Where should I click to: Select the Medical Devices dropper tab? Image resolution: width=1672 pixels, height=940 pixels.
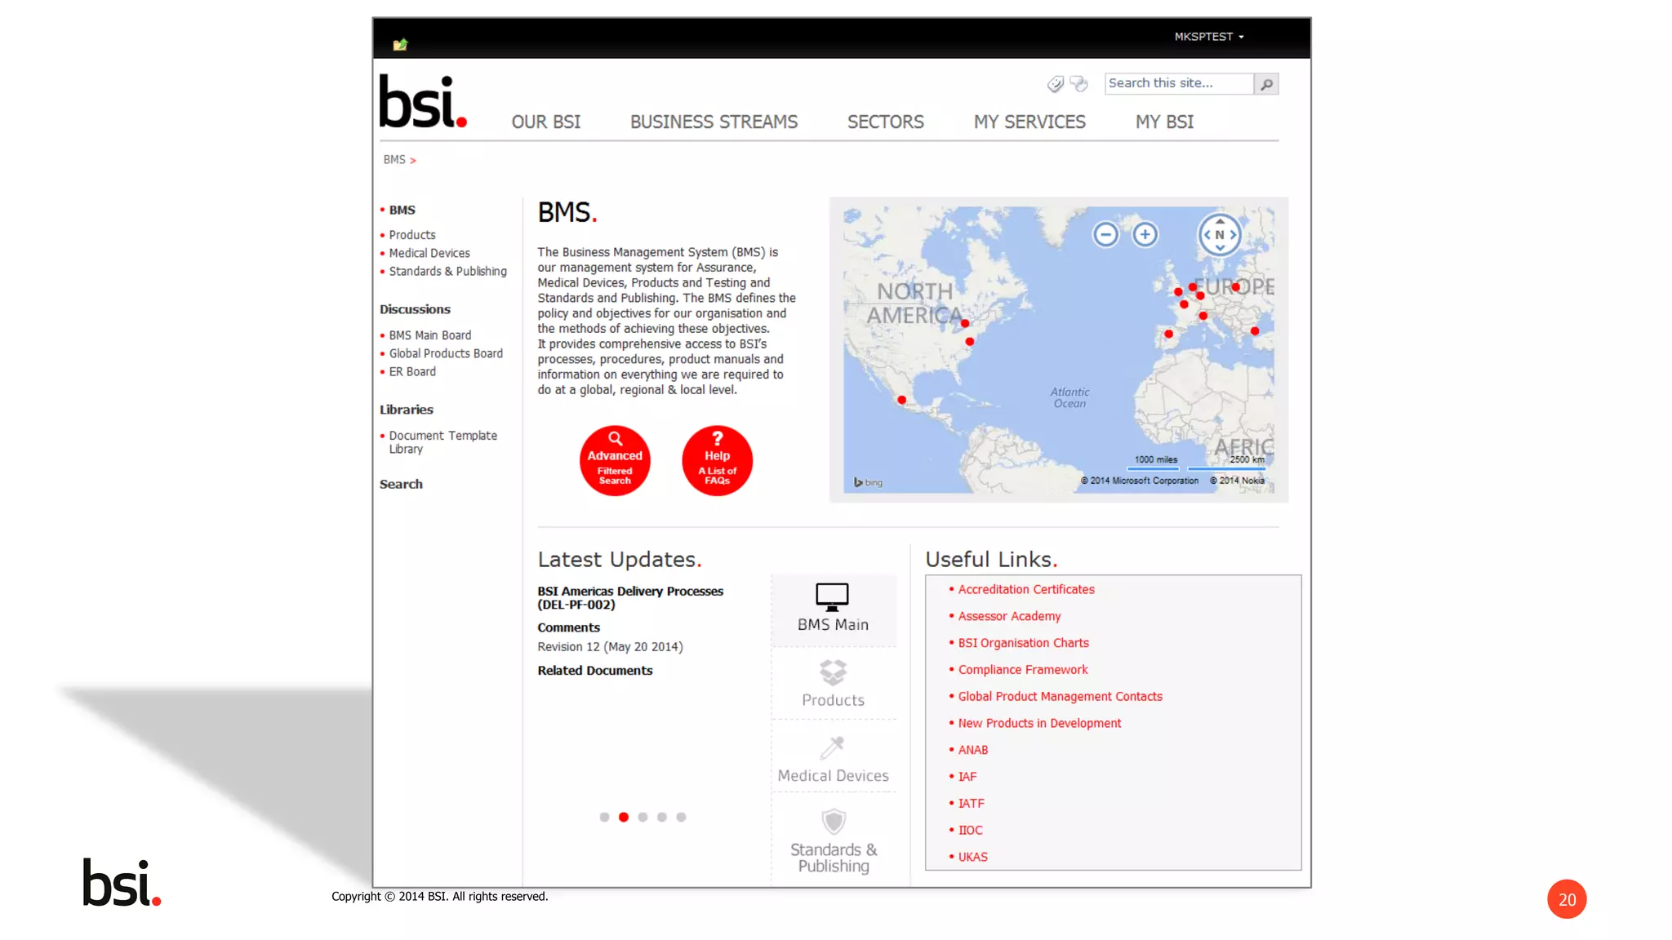[834, 758]
